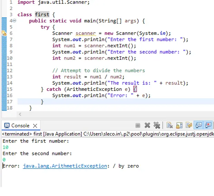Click 'int num1 = scanner.nextInt();' on line 8

(x=94, y=46)
